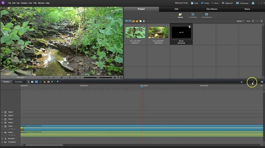Viewport: 265px width, 148px height.
Task: Click the second orange folder icon
Action: coord(137,21)
